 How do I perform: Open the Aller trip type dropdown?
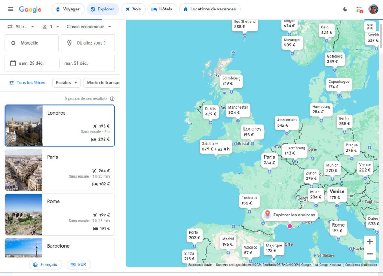[x=21, y=27]
